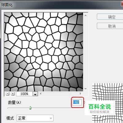
Task: Click the preview's vertical scroll down arrow
Action: pos(85,89)
